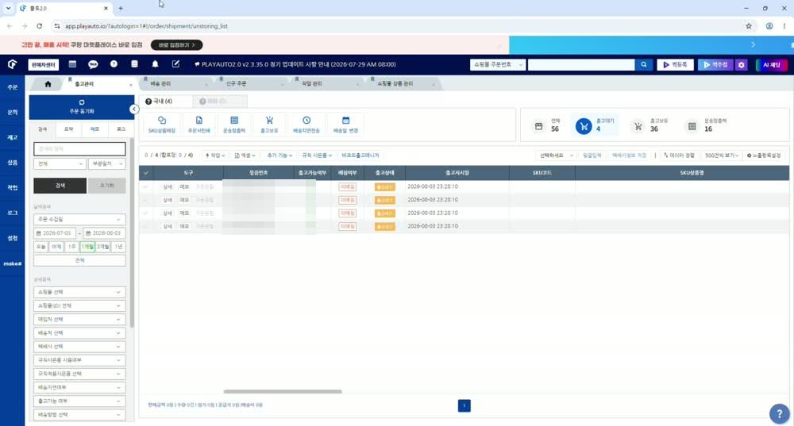The width and height of the screenshot is (794, 426).
Task: Click the round help button at bottom right
Action: point(780,413)
